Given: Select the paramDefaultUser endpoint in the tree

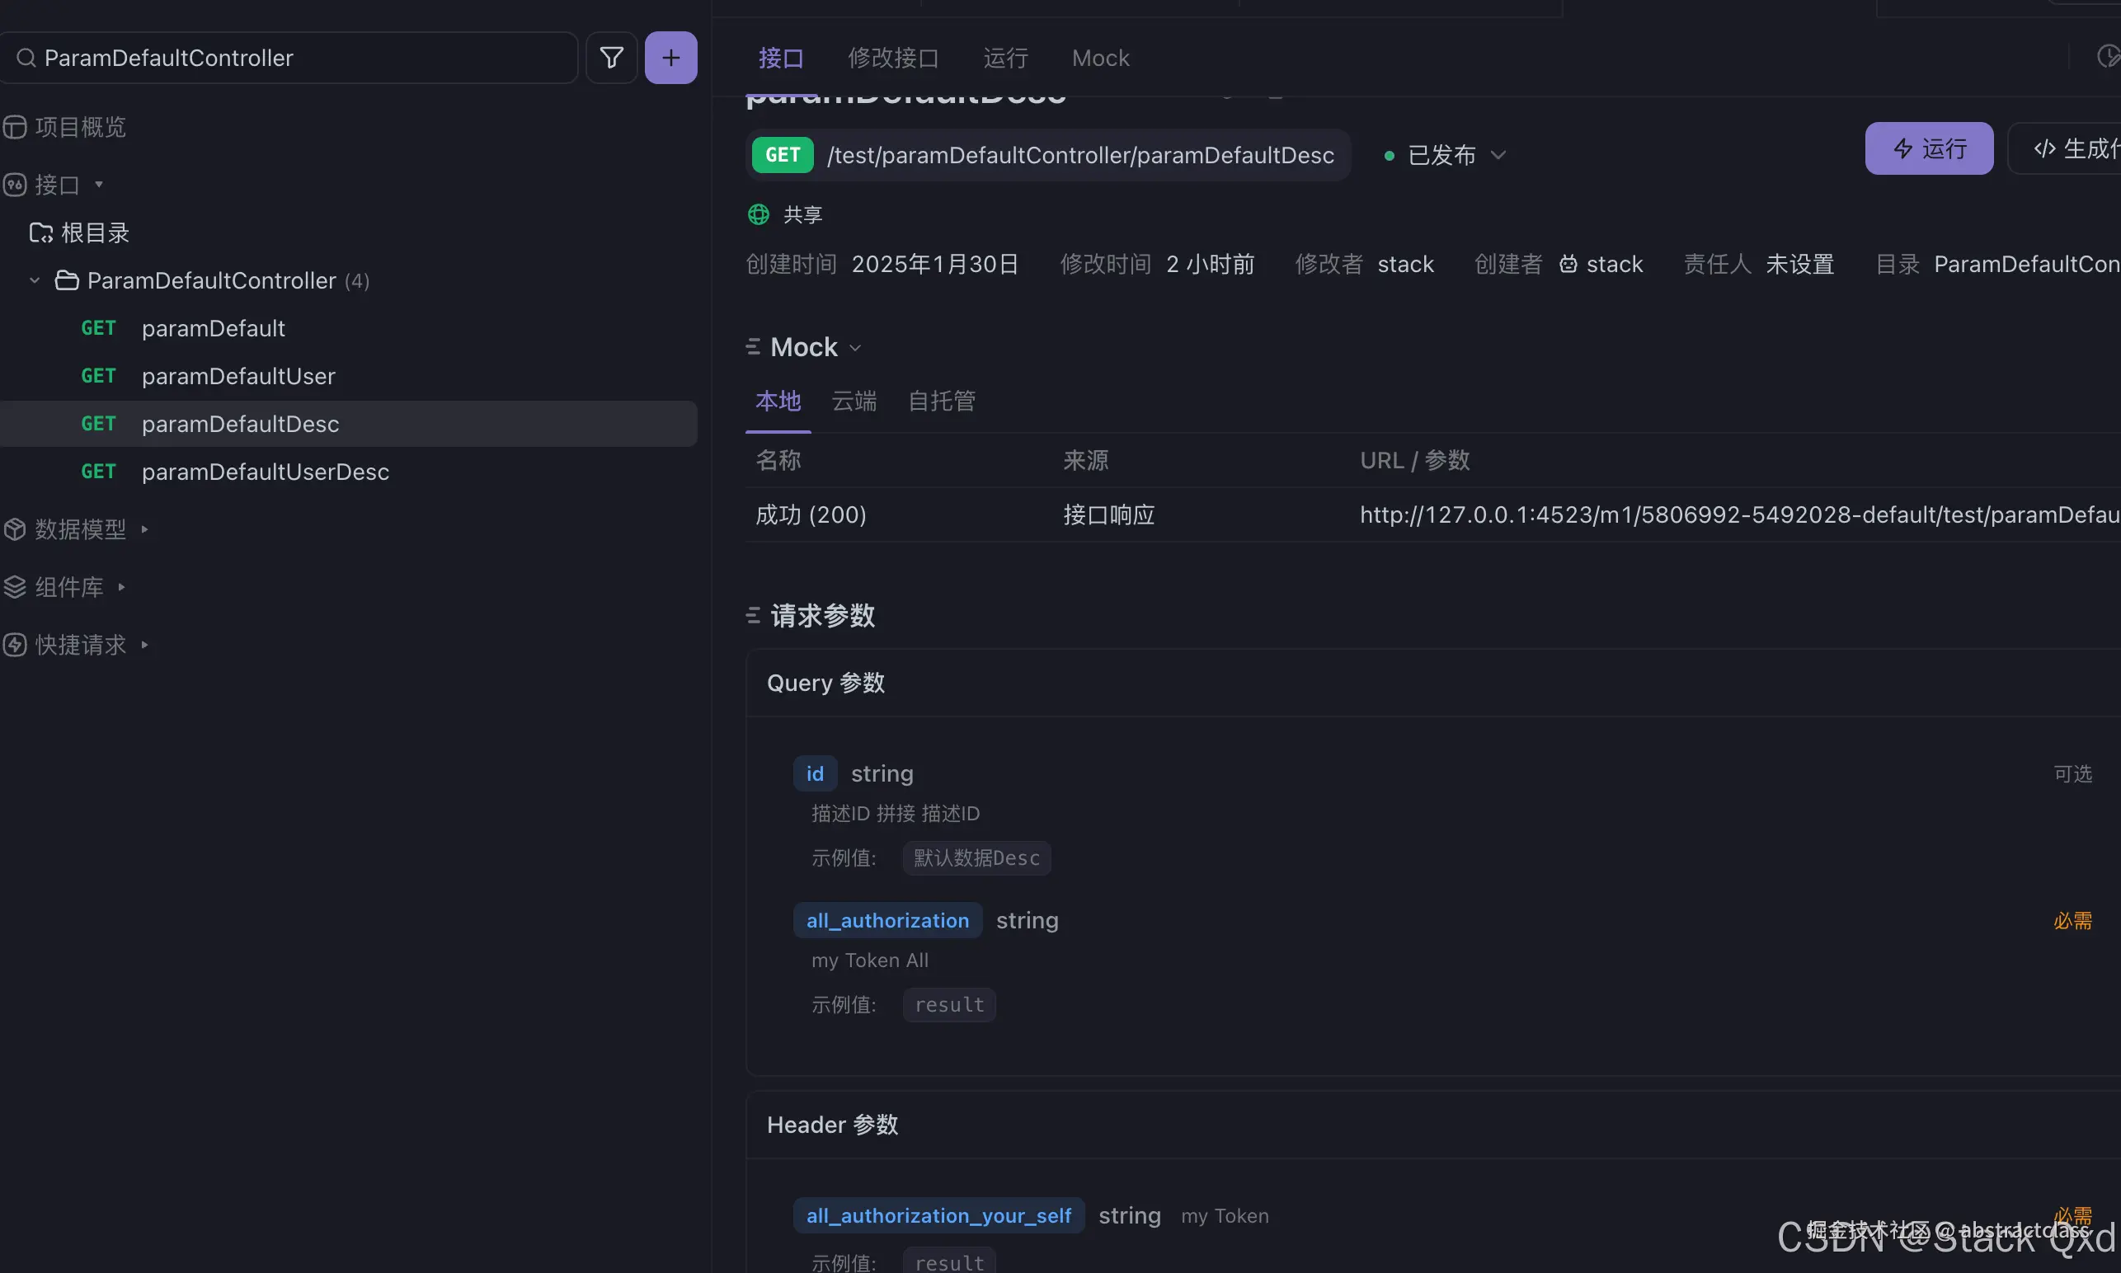Looking at the screenshot, I should click(237, 376).
